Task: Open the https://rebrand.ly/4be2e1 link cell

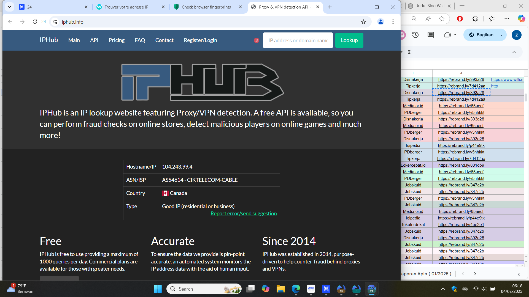Action: point(461,225)
